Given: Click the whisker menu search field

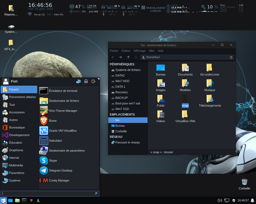Looking at the screenshot, I should pyautogui.click(x=50, y=194).
